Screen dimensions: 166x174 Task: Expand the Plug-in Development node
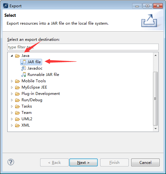coord(12,94)
